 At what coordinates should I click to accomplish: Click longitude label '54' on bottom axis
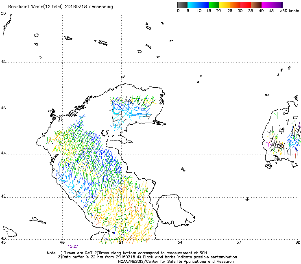point(180,242)
